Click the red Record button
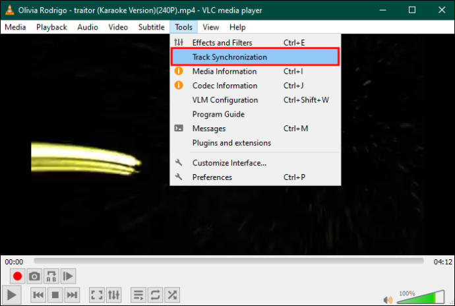 17,276
